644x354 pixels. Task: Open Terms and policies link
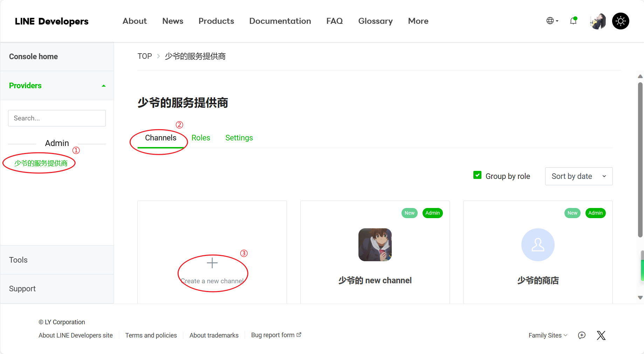pos(151,335)
